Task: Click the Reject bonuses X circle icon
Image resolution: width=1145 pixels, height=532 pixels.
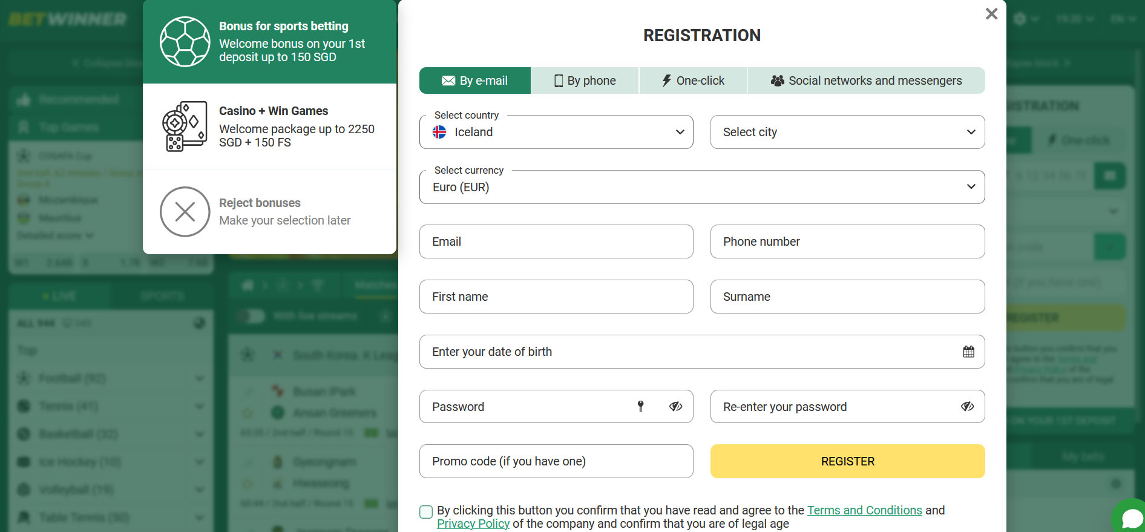Action: pos(185,212)
